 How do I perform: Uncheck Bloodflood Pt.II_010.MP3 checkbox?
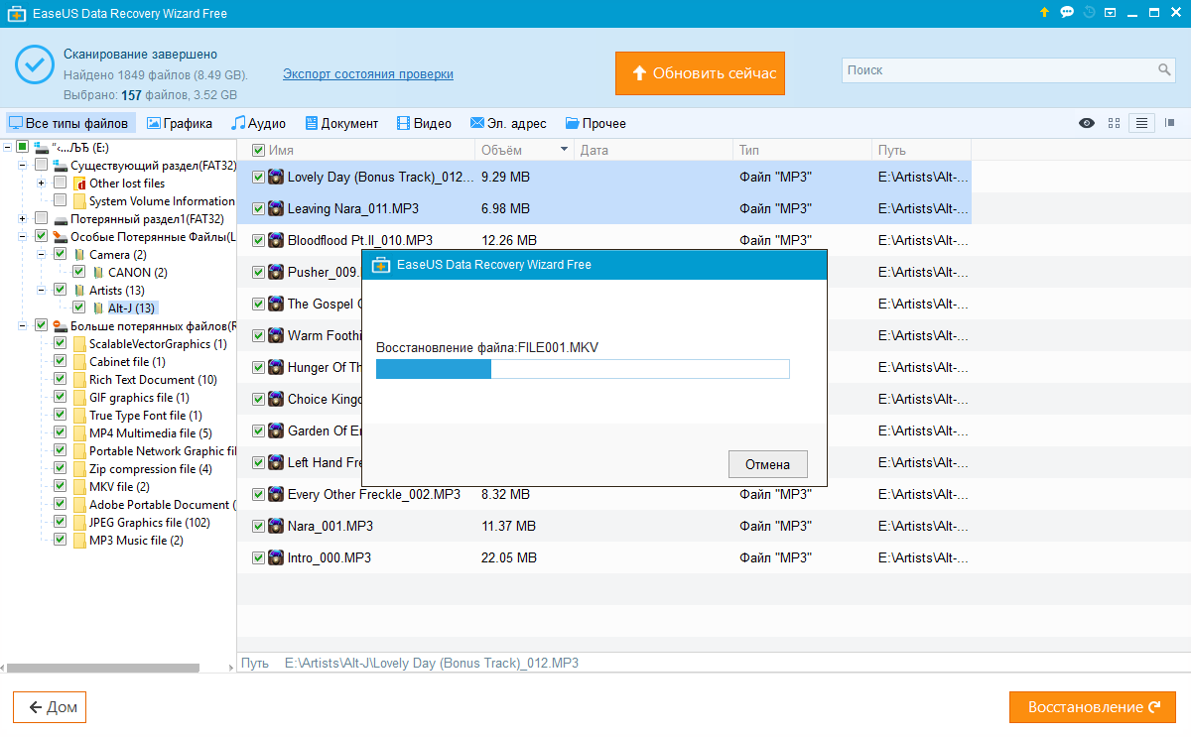258,241
